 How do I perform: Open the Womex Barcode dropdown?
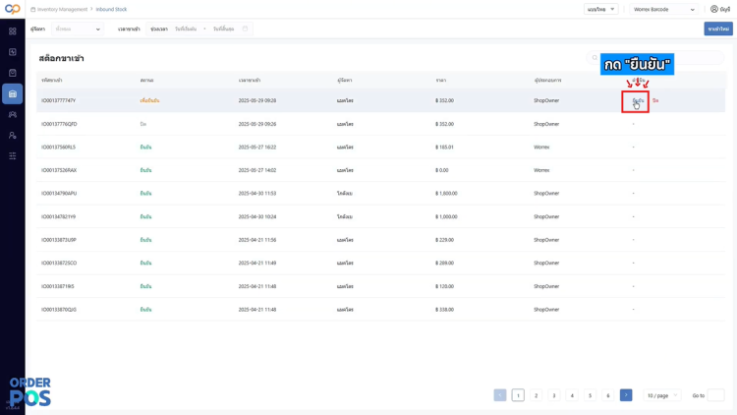(663, 9)
